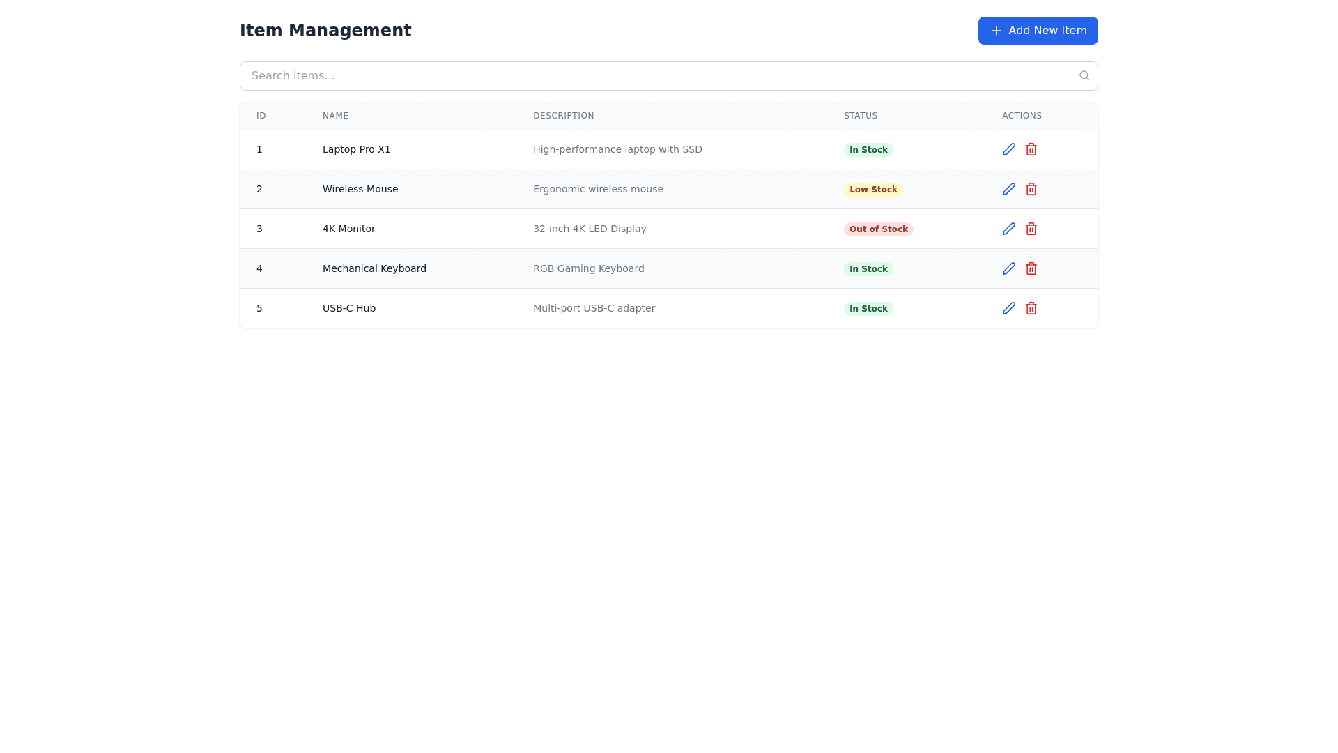Remove the 4K Monitor with trash icon

point(1031,229)
